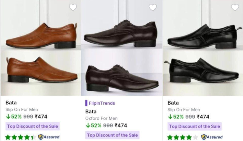Click the Assured badge under the brown slip-on
The width and height of the screenshot is (243, 141).
49,137
